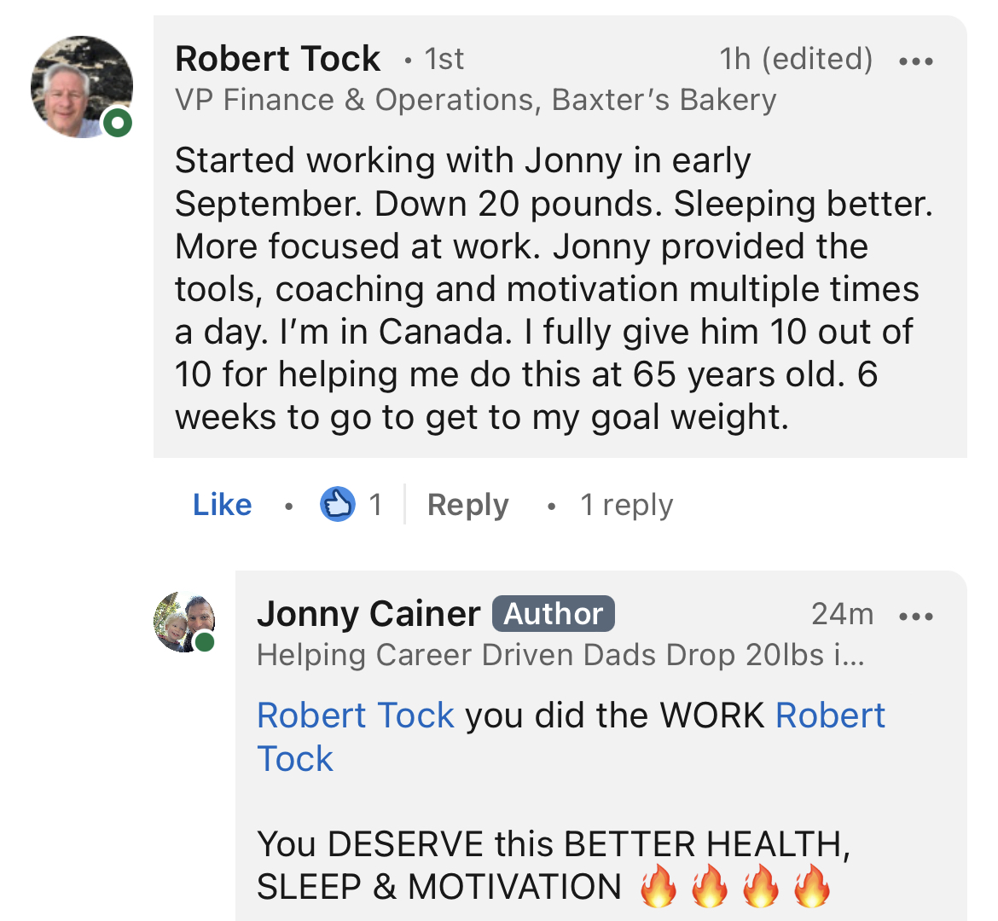This screenshot has width=998, height=921.
Task: View the reaction count next to the thumbs-up
Action: pyautogui.click(x=375, y=505)
